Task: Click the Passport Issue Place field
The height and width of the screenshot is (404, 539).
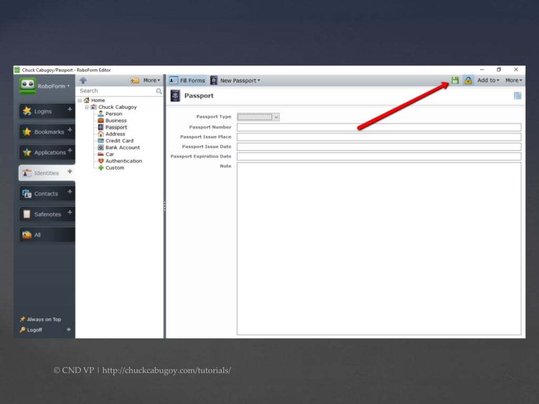Action: tap(379, 137)
